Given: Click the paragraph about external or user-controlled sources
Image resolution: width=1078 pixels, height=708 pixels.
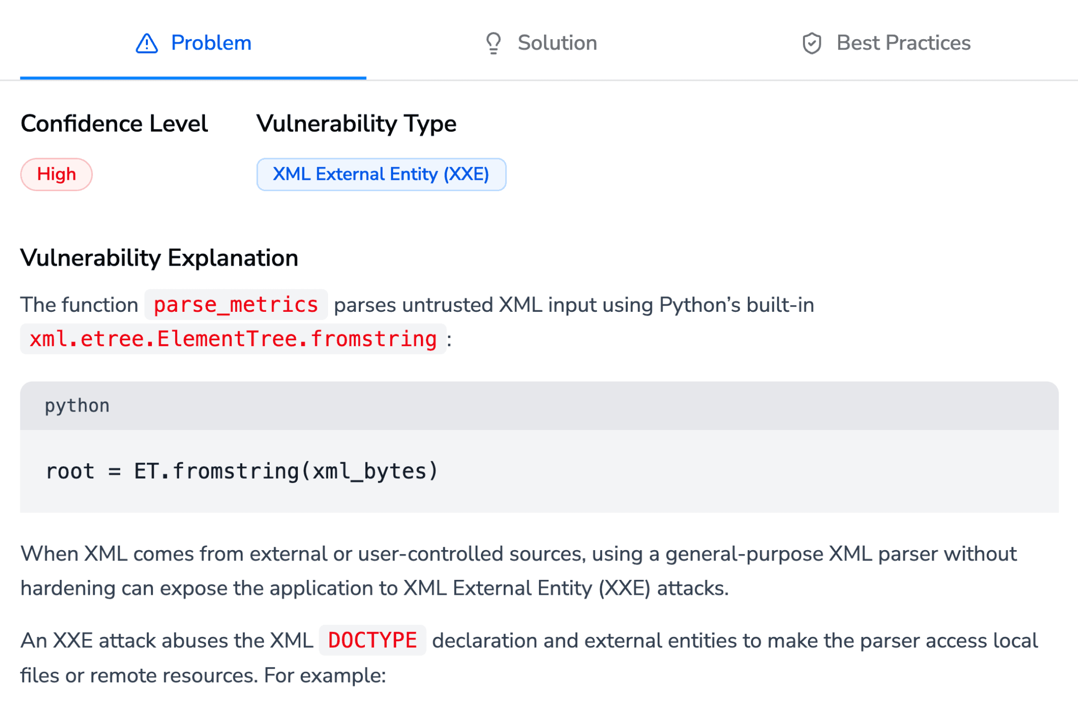Looking at the screenshot, I should (518, 571).
